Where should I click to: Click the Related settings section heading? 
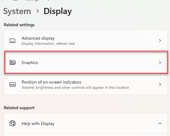(19, 25)
